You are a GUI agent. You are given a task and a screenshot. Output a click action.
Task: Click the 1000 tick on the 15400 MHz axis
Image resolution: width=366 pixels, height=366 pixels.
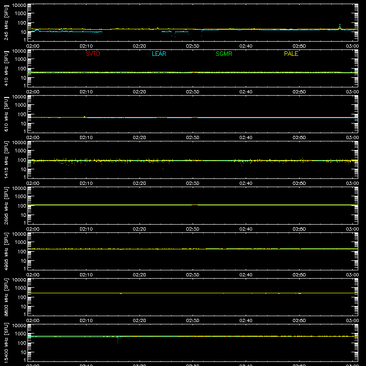21,334
